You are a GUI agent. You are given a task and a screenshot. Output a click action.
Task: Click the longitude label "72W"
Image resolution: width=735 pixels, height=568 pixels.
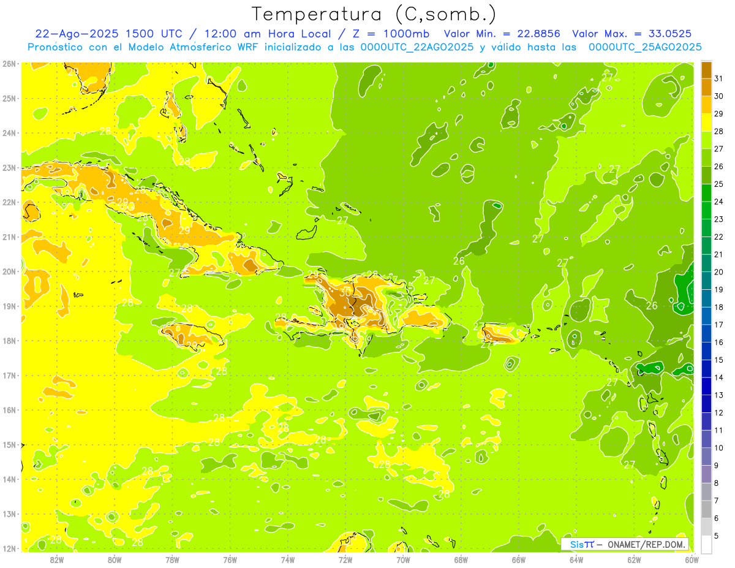click(x=345, y=559)
